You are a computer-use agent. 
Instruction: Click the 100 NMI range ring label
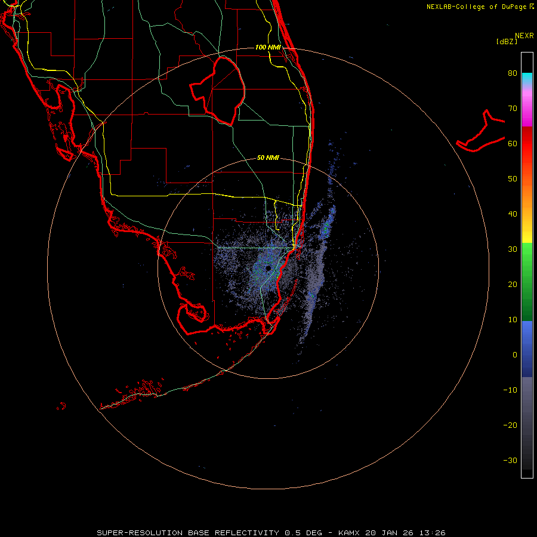pos(268,47)
